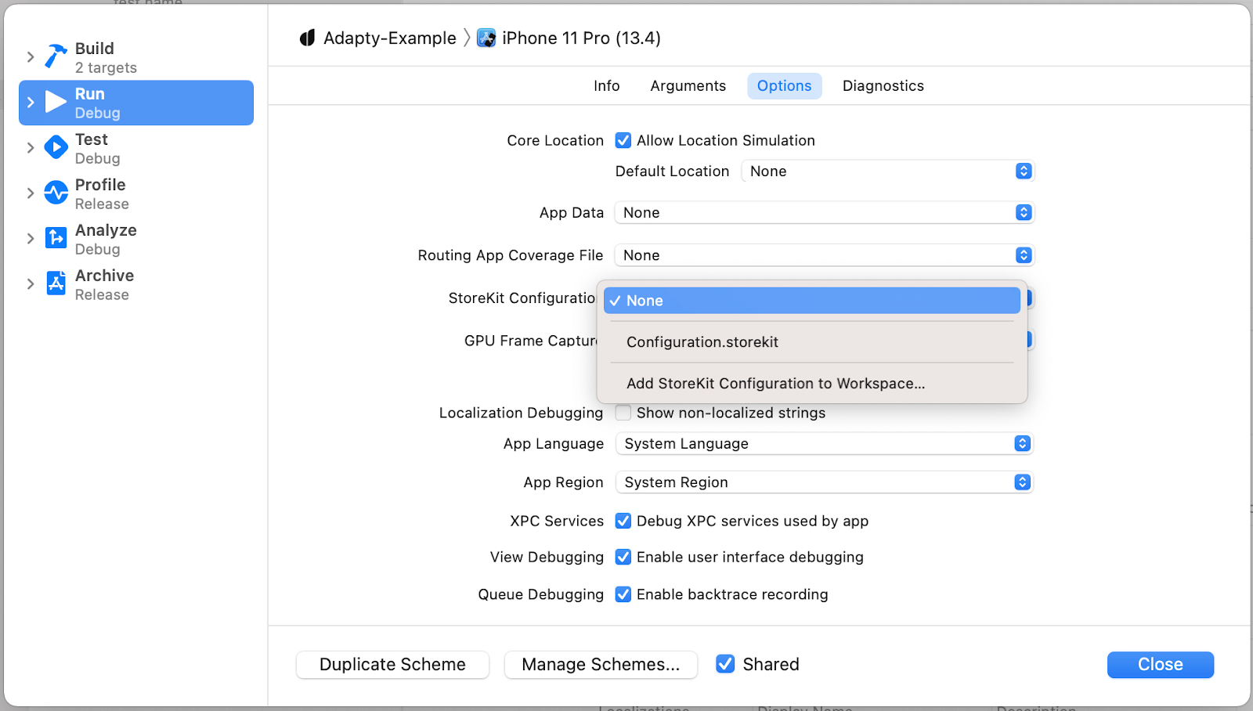
Task: Select the Archive icon
Action: tap(56, 283)
